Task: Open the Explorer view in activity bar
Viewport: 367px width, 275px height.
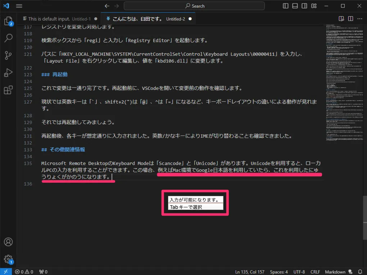Action: tap(8, 21)
